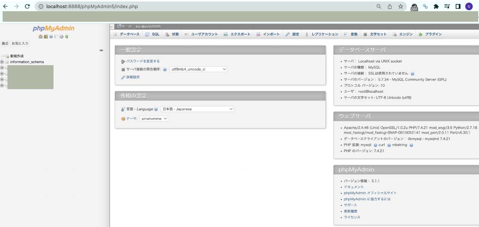Reload navigation panel with green refresh icon
The image size is (479, 227).
[67, 36]
